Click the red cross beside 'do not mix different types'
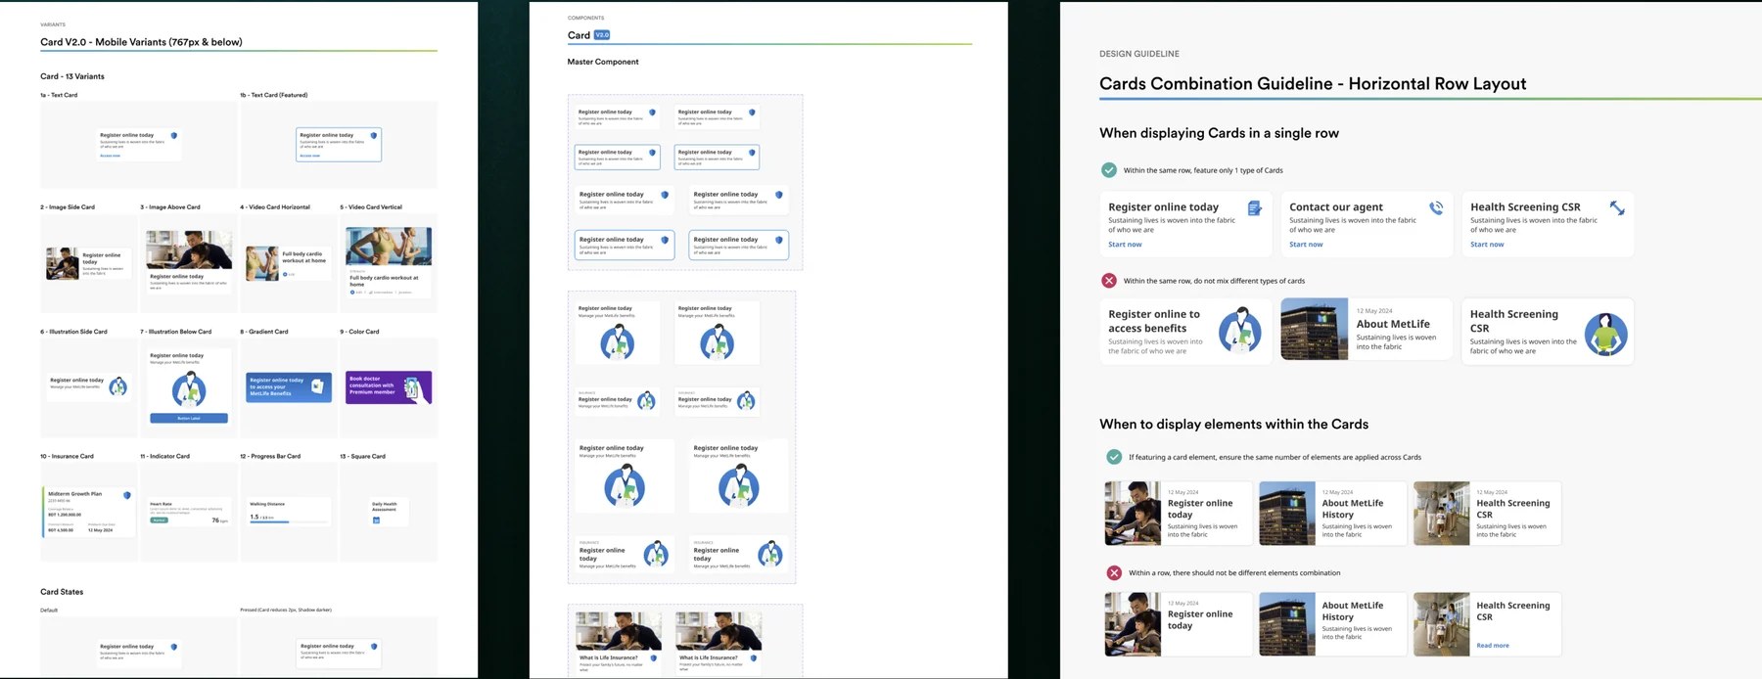 point(1108,281)
